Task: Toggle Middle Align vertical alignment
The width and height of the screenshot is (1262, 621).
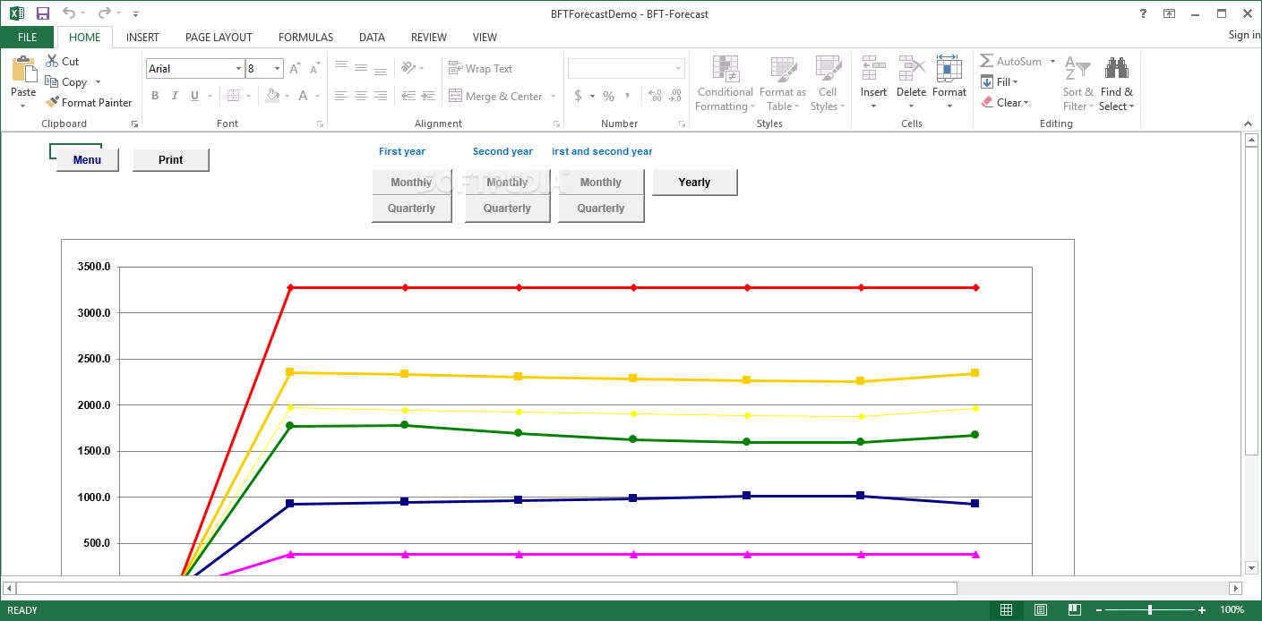Action: tap(361, 68)
